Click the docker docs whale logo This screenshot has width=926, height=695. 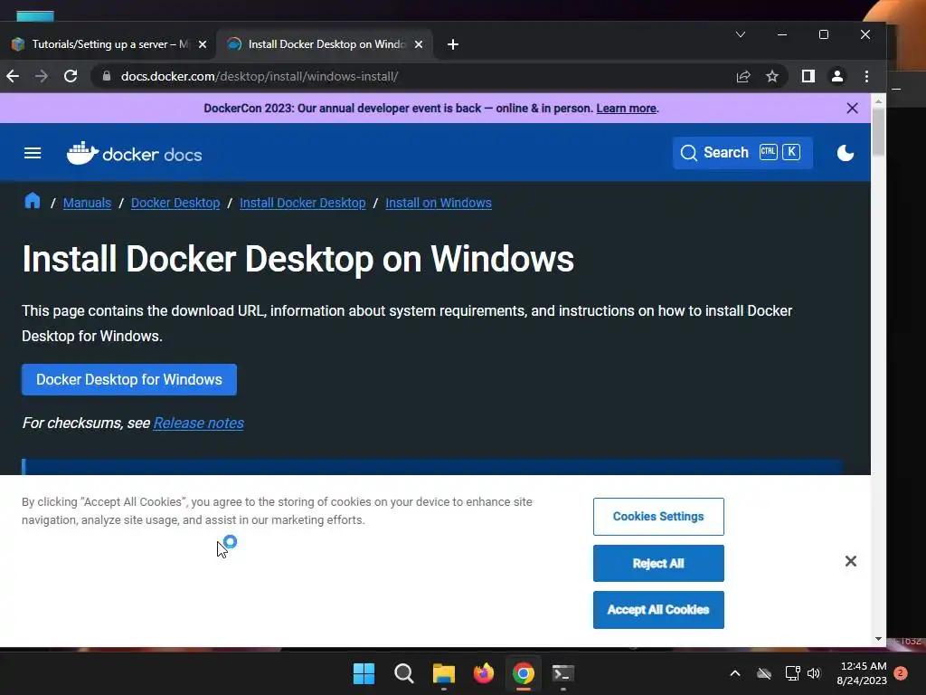coord(134,154)
